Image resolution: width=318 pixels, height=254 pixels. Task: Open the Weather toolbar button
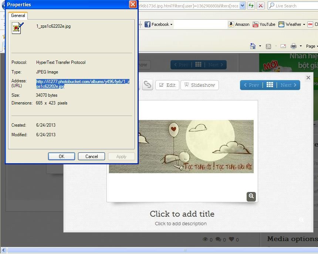(290, 24)
